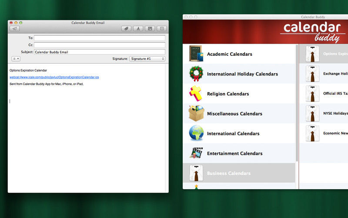Click the Entertainment Calendars clapperboard icon
Screen dimensions: 348x218
click(196, 153)
